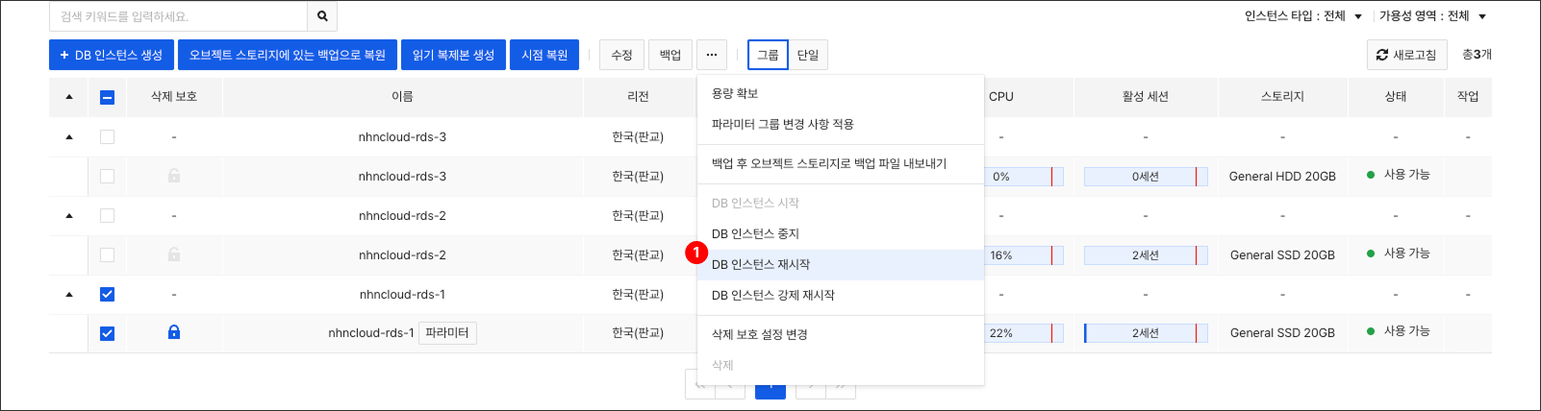1541x411 pixels.
Task: Click the search magnifier icon
Action: [x=322, y=16]
